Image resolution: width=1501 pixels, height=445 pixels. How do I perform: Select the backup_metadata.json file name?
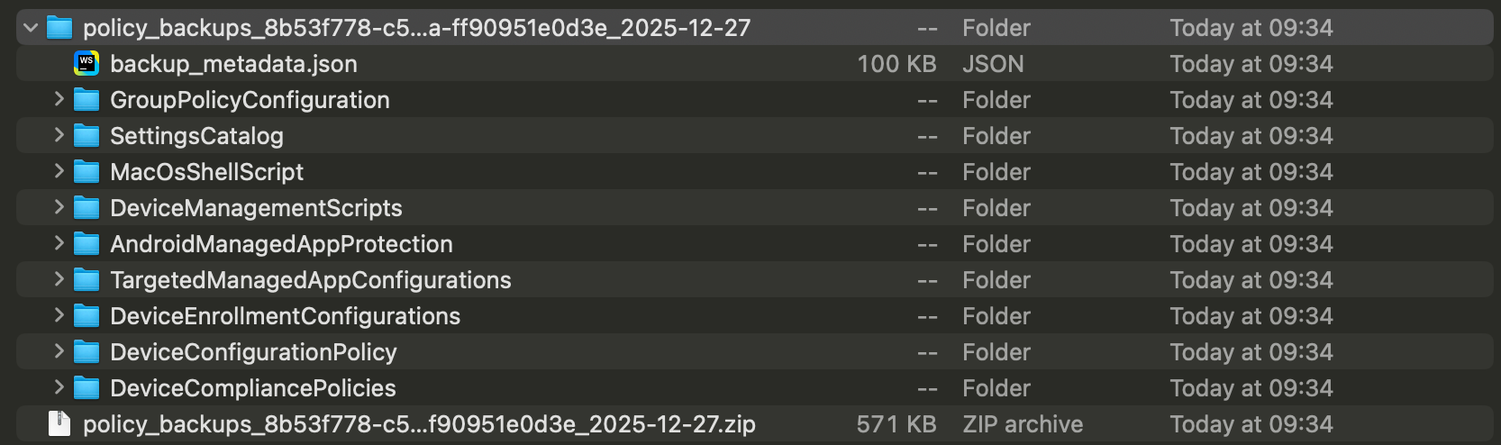point(233,64)
